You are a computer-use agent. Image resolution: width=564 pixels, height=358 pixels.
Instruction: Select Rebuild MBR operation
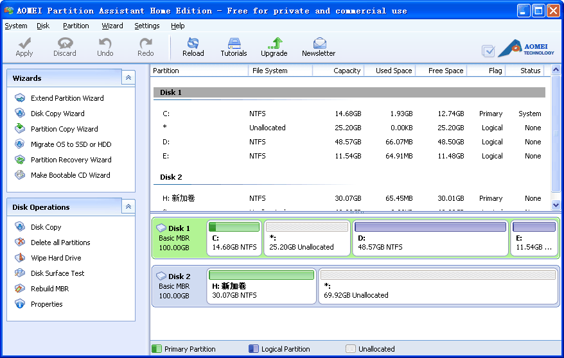49,289
